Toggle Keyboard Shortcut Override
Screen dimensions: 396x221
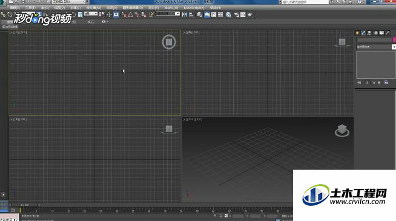[116, 14]
